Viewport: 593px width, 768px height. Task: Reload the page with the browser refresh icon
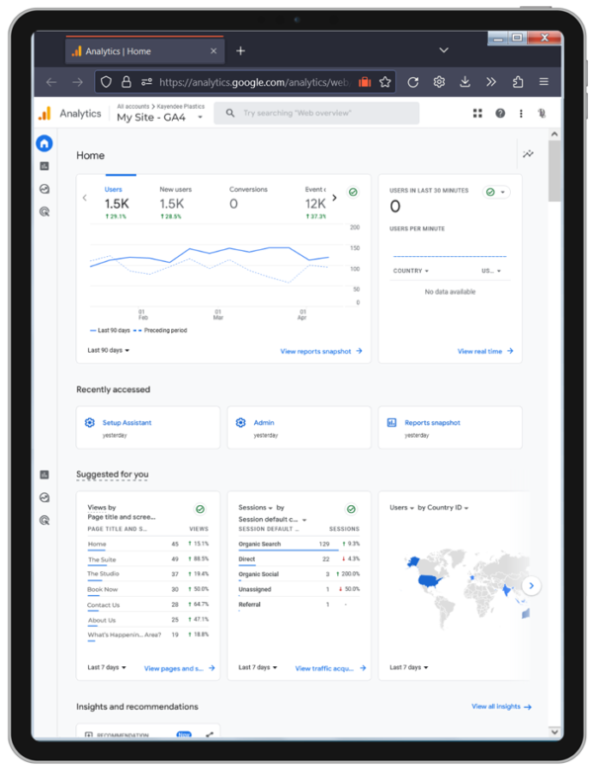click(x=413, y=82)
